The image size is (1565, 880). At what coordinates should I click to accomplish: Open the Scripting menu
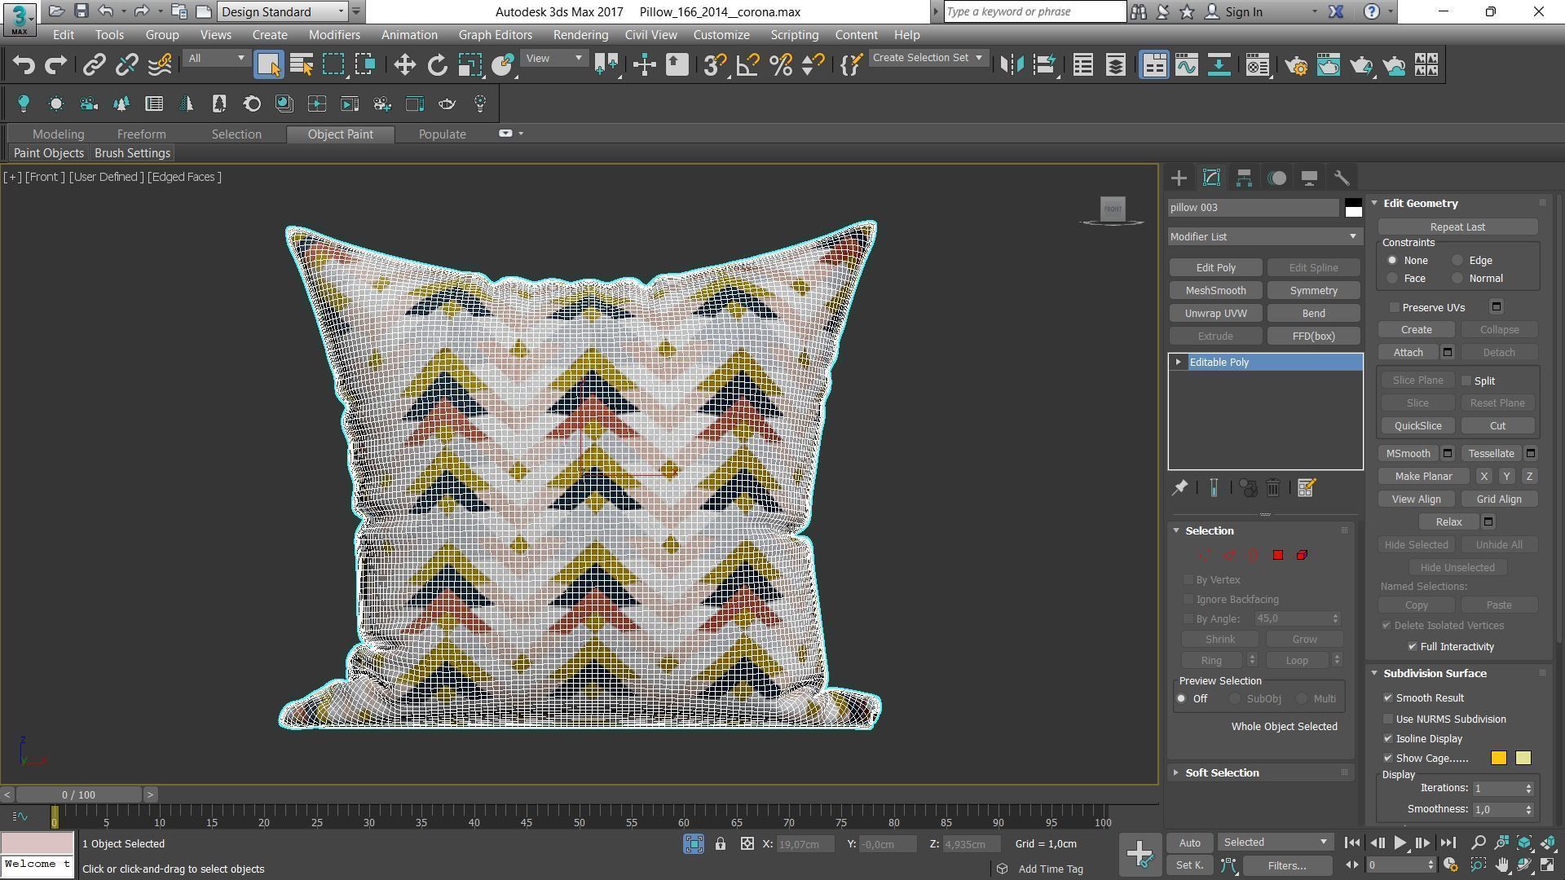794,35
